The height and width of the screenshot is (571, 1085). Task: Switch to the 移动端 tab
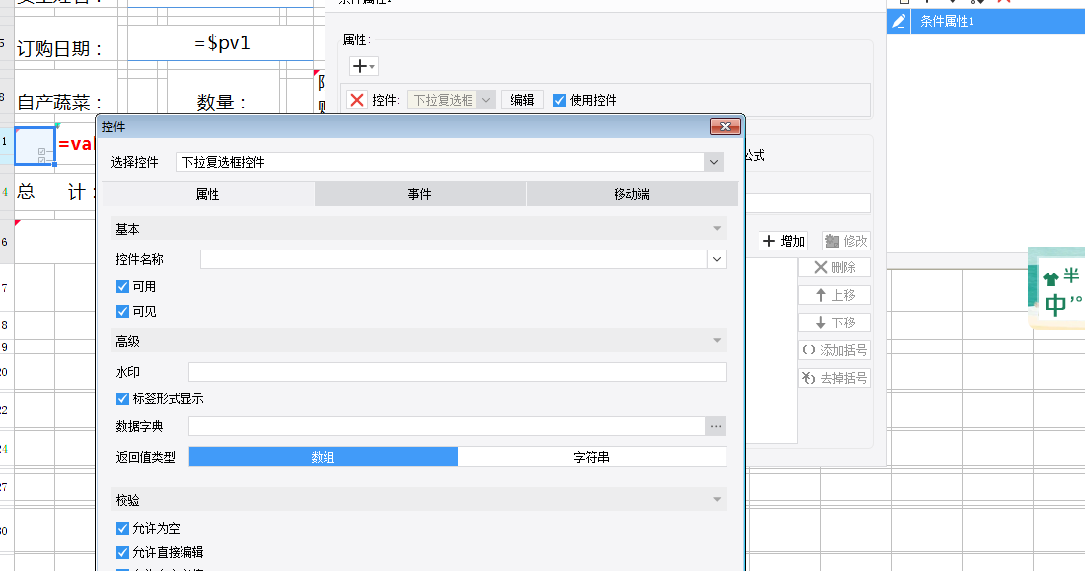pos(631,194)
